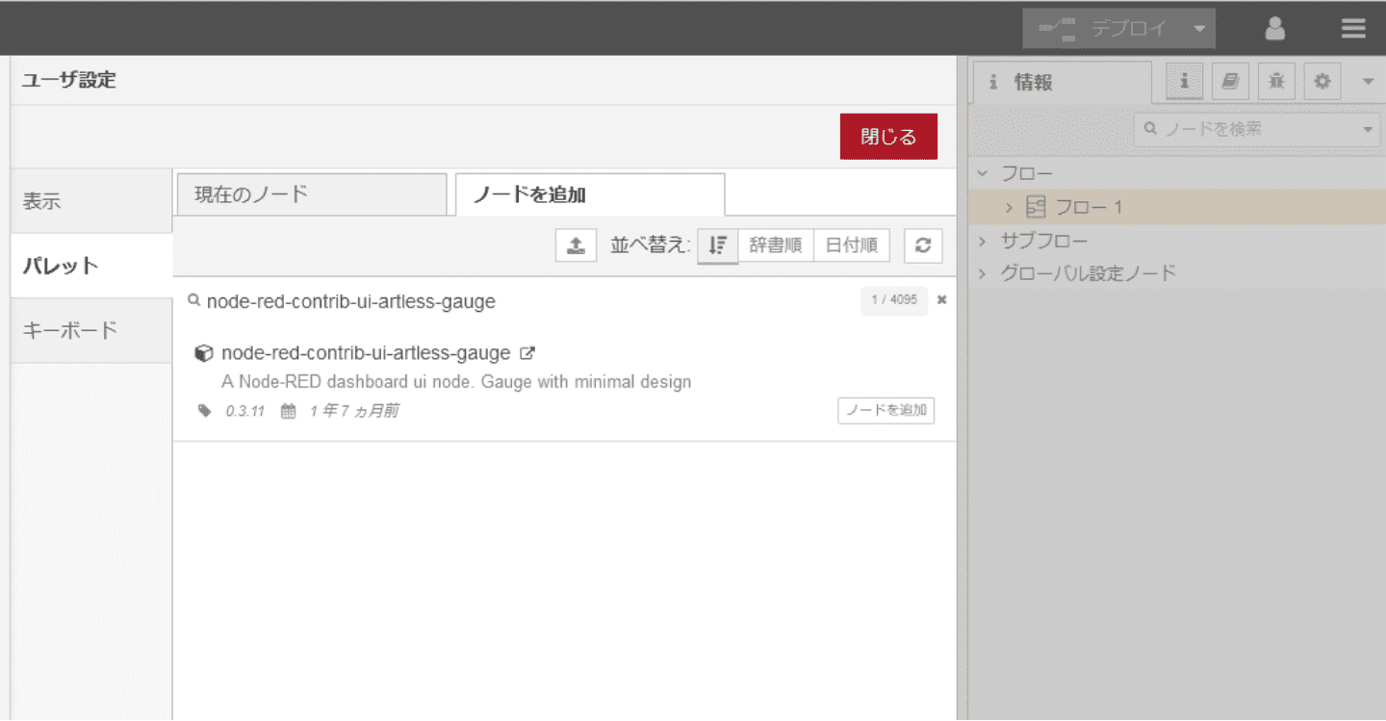
Task: Open the debug messages bug icon
Action: (x=1276, y=82)
